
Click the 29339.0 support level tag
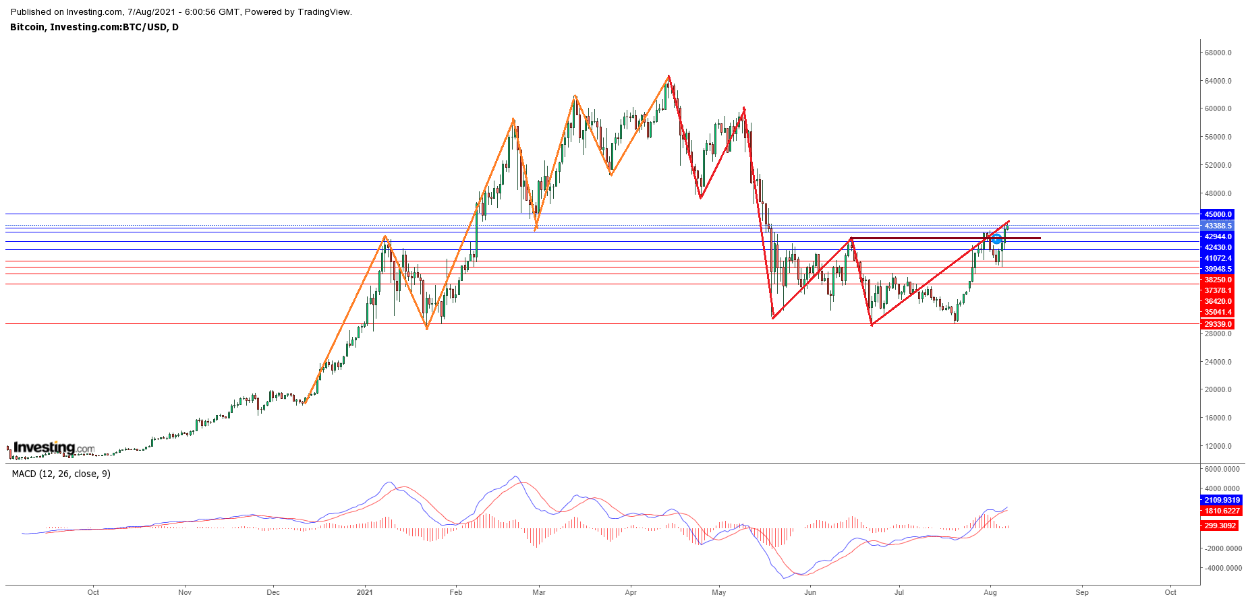click(x=1218, y=324)
